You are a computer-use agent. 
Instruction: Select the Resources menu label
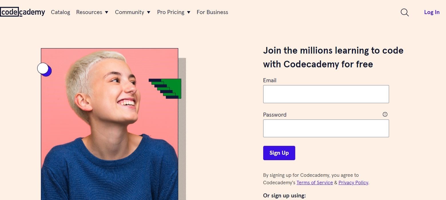(89, 12)
